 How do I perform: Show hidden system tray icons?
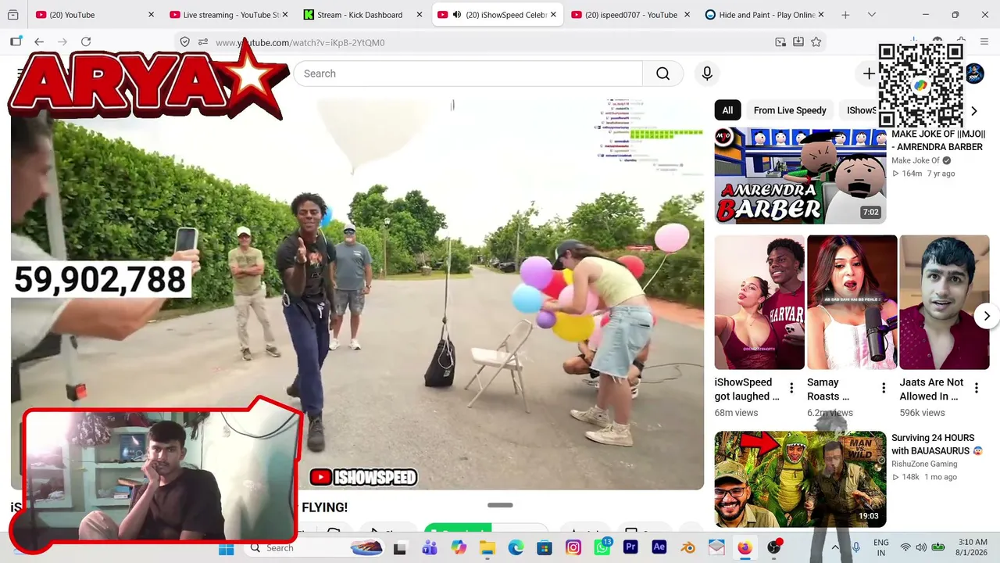pos(835,547)
